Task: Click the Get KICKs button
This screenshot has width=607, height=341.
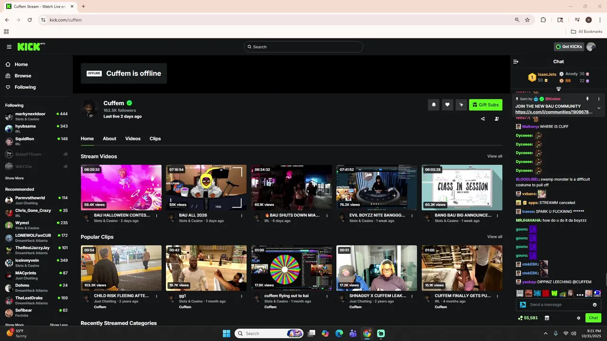Action: pos(569,46)
